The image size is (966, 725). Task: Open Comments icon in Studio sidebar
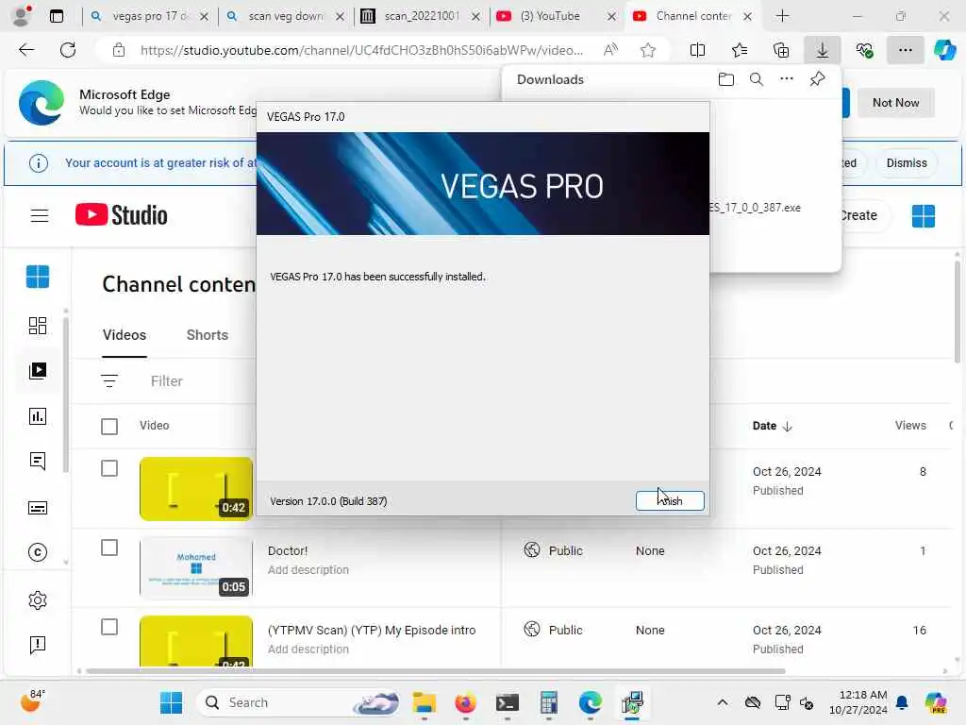point(38,461)
